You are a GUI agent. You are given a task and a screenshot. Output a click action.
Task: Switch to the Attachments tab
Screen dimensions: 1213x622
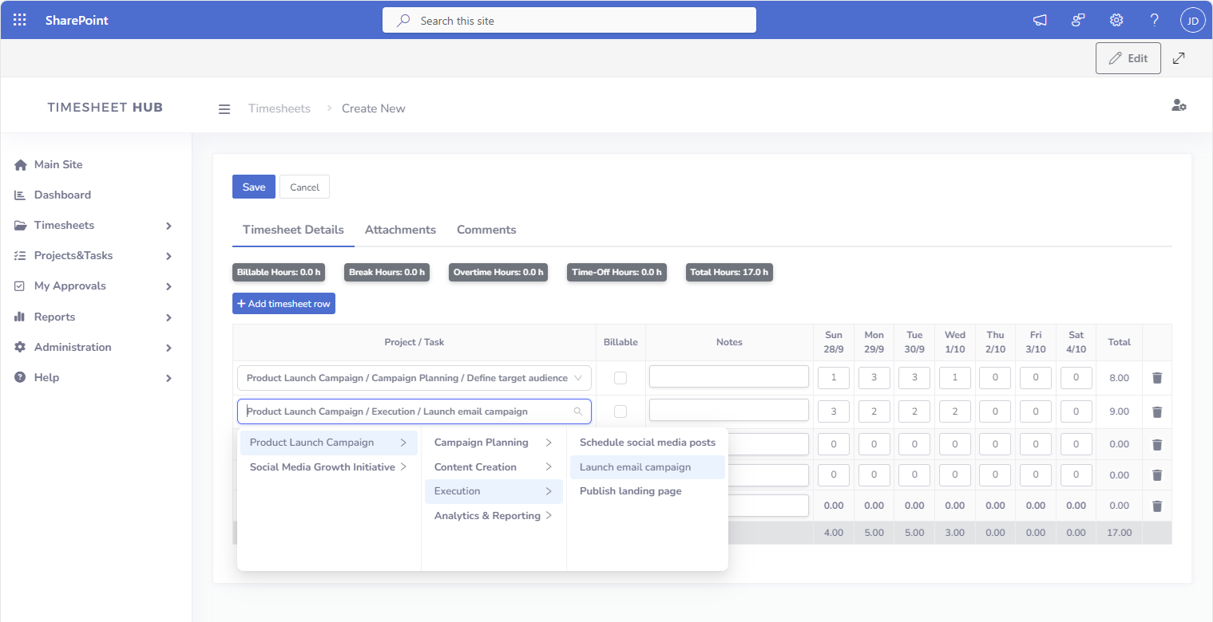400,230
